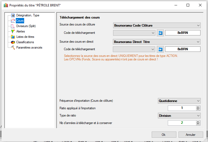The height and width of the screenshot is (142, 208).
Task: Click the Diviseurs (Split) icon
Action: [x=13, y=26]
